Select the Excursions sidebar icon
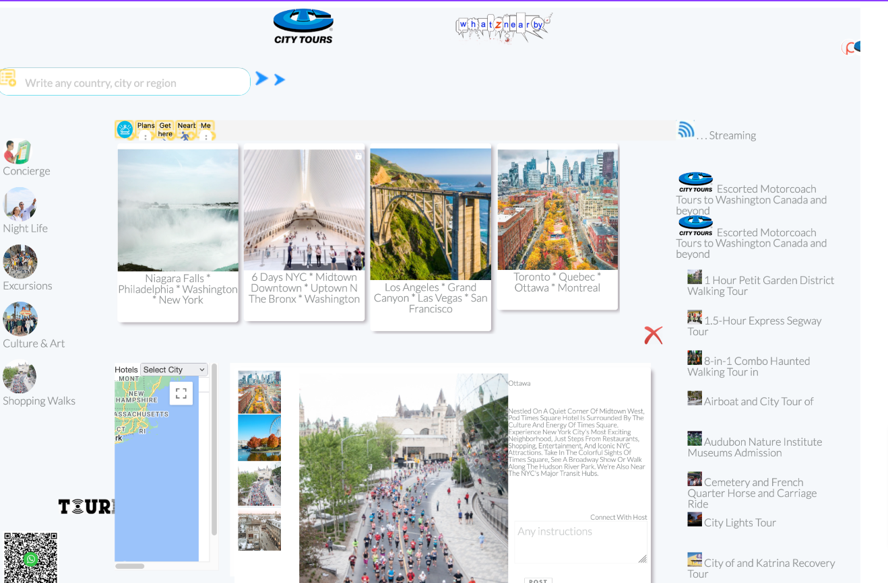Image resolution: width=888 pixels, height=583 pixels. (x=20, y=262)
